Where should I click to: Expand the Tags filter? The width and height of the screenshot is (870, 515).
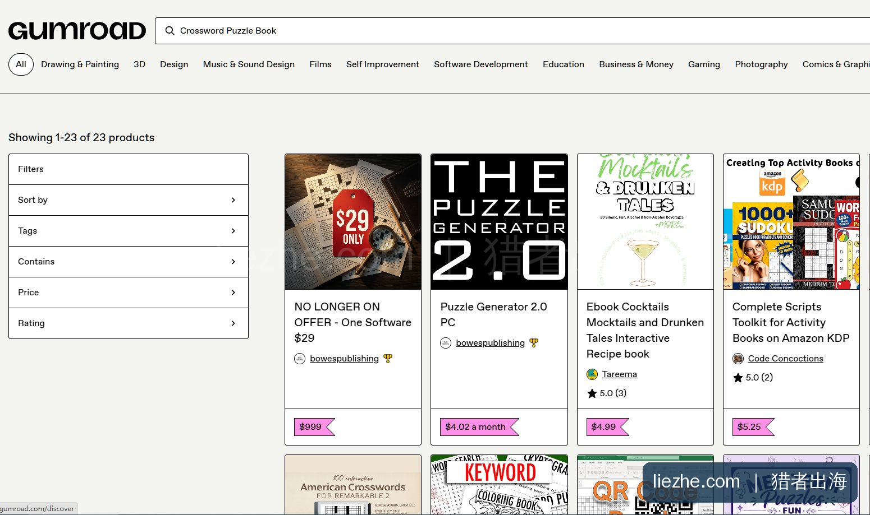[x=129, y=231]
